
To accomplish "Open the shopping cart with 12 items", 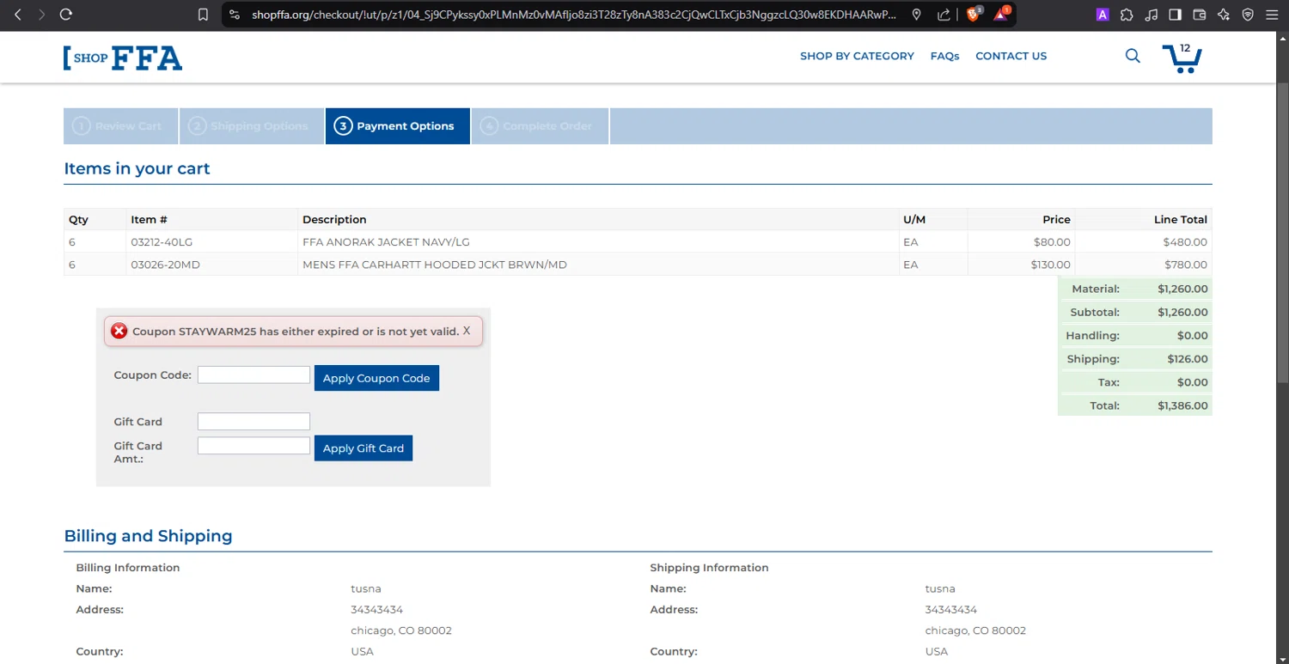I will pyautogui.click(x=1182, y=58).
